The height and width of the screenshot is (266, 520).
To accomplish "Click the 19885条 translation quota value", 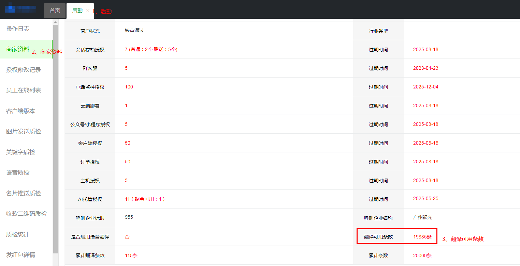I will 422,237.
